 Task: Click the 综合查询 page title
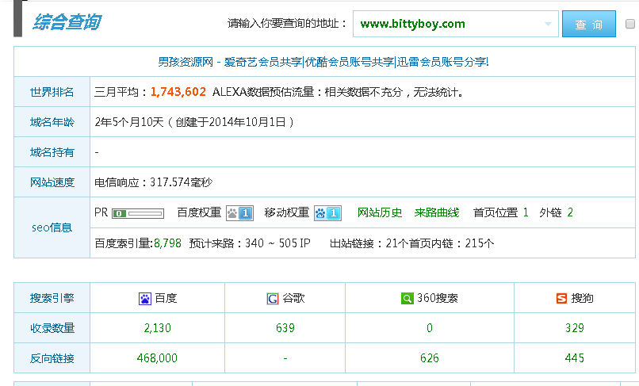pos(67,22)
